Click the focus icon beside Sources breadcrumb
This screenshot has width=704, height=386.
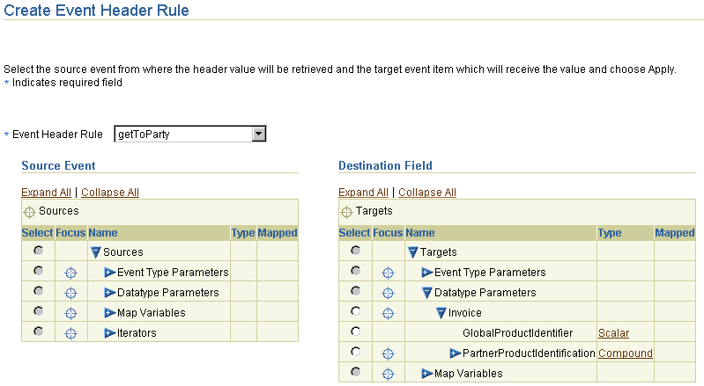(29, 212)
